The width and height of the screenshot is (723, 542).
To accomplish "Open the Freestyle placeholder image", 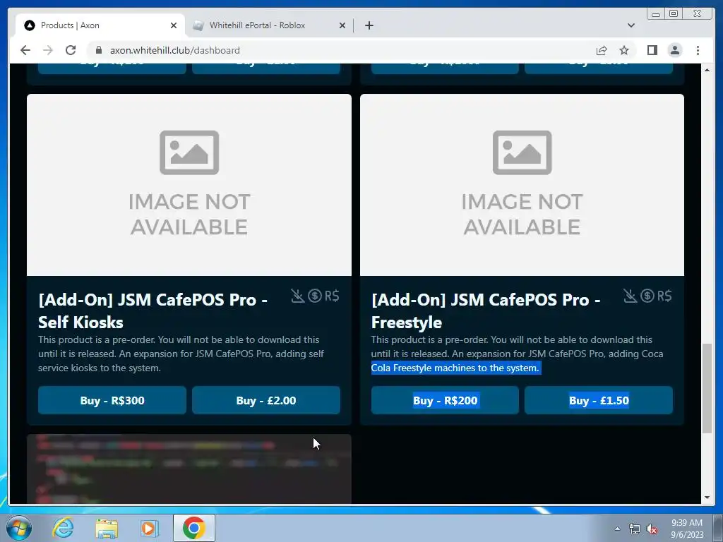I will 522,185.
